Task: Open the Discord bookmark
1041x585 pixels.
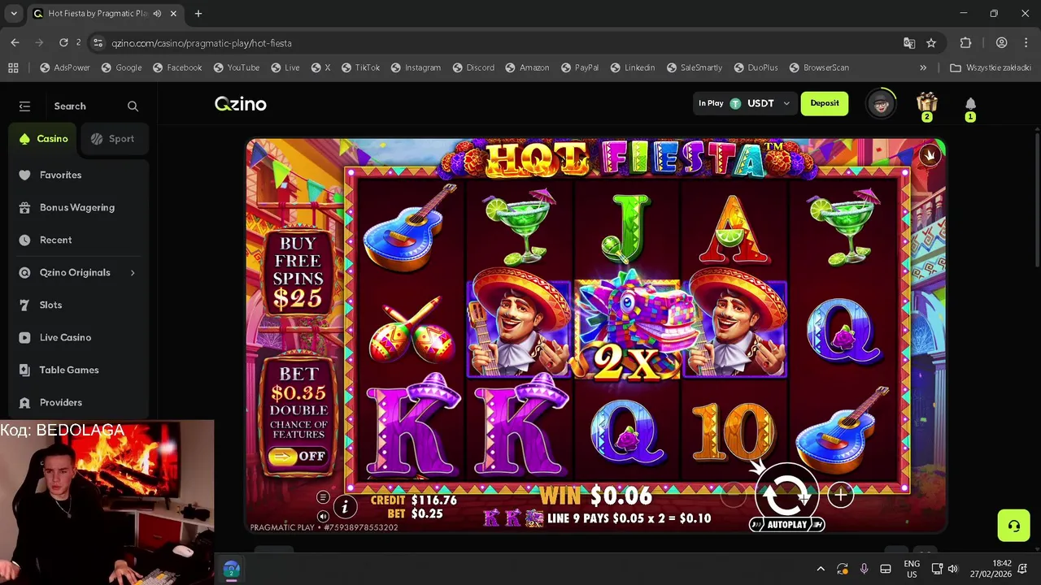Action: point(473,67)
